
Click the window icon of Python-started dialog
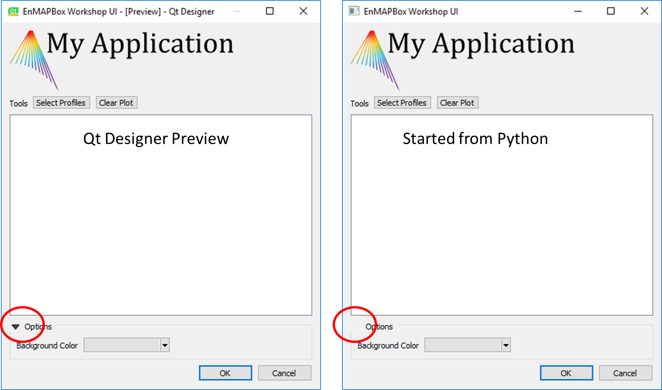pos(354,11)
